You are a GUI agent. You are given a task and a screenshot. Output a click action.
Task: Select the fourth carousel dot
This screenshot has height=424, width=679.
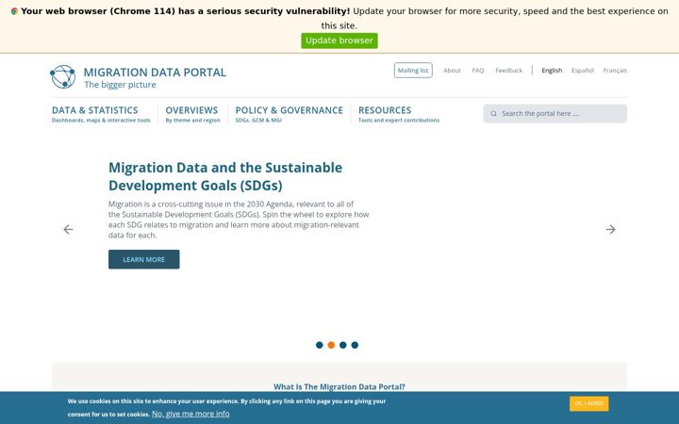click(355, 345)
